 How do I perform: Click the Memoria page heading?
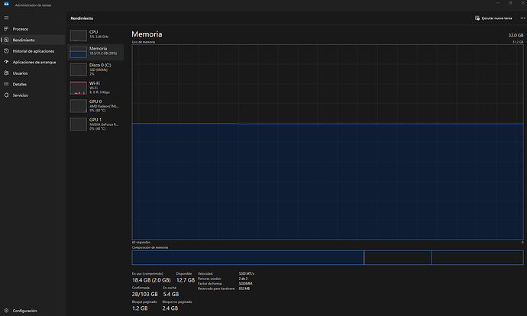point(147,34)
